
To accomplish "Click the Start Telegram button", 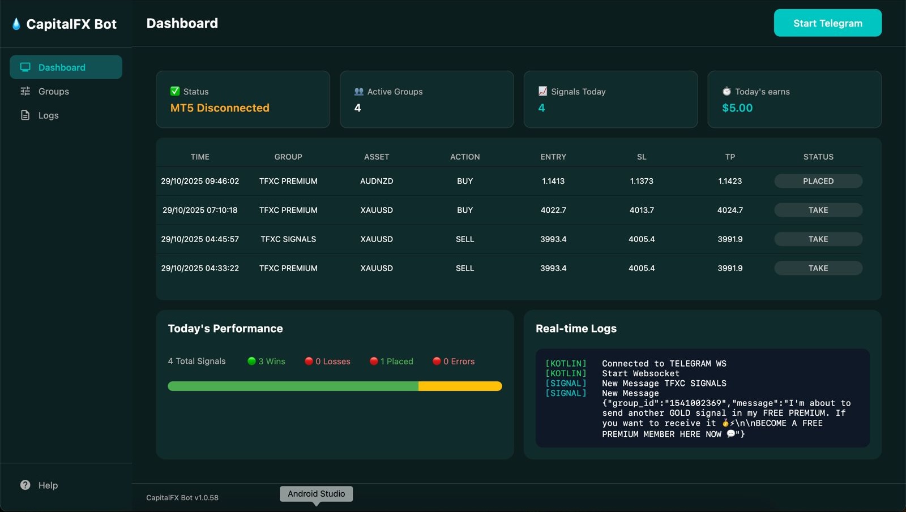I will coord(827,23).
